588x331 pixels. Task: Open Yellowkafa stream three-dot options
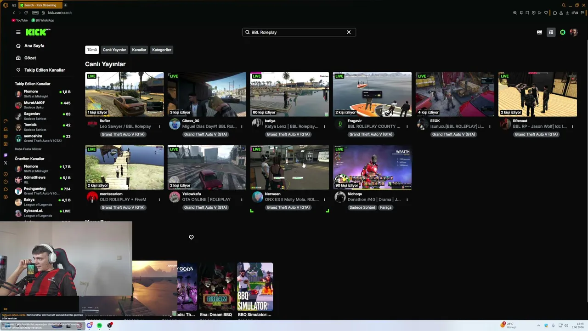point(242,200)
